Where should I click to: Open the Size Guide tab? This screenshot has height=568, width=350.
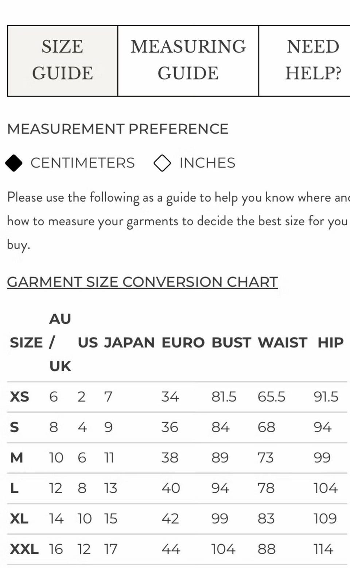tap(62, 61)
